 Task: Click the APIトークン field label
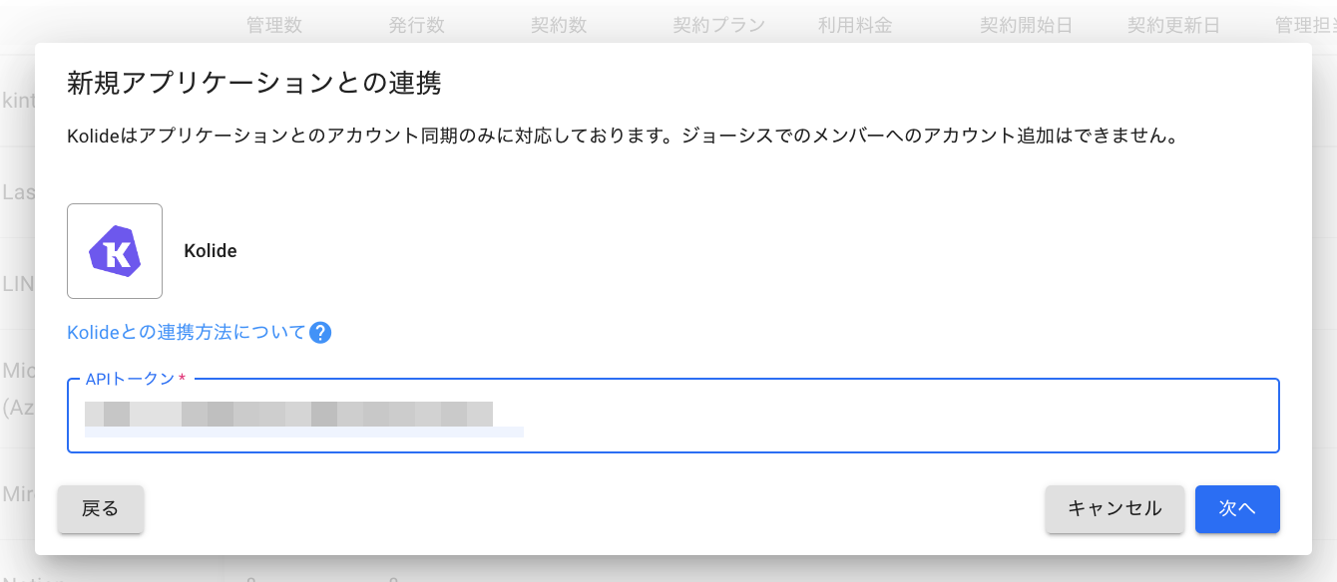[131, 380]
